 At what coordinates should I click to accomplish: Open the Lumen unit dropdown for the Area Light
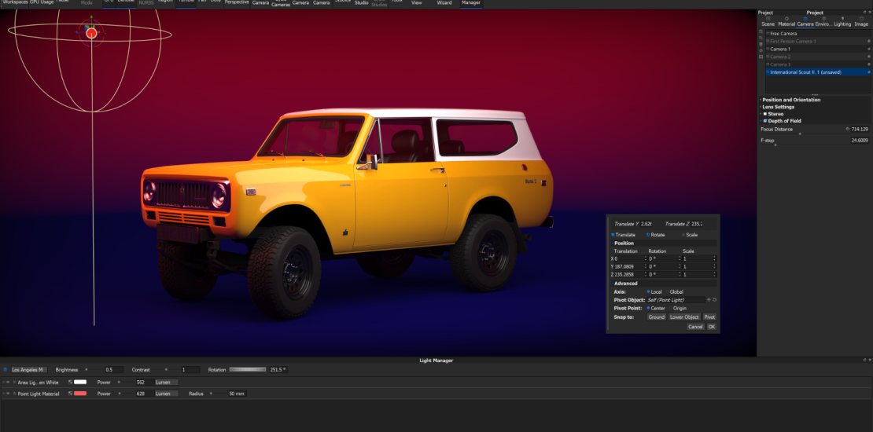click(166, 383)
